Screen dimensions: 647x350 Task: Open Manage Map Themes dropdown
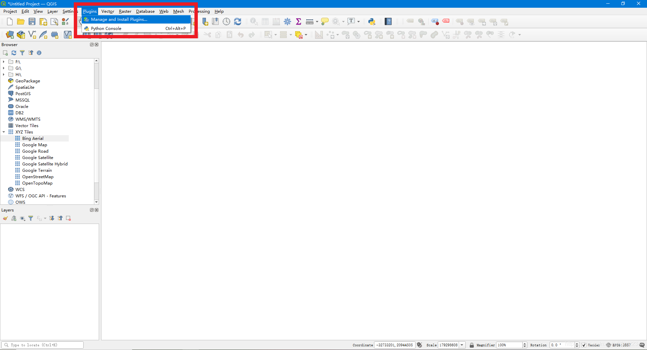[22, 218]
